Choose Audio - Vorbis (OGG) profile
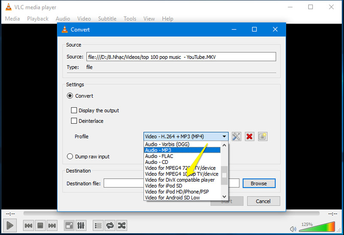Image resolution: width=344 pixels, height=235 pixels. point(182,144)
